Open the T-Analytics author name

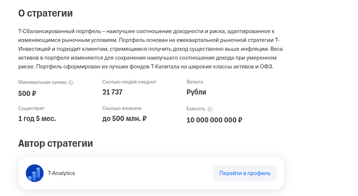coord(61,173)
